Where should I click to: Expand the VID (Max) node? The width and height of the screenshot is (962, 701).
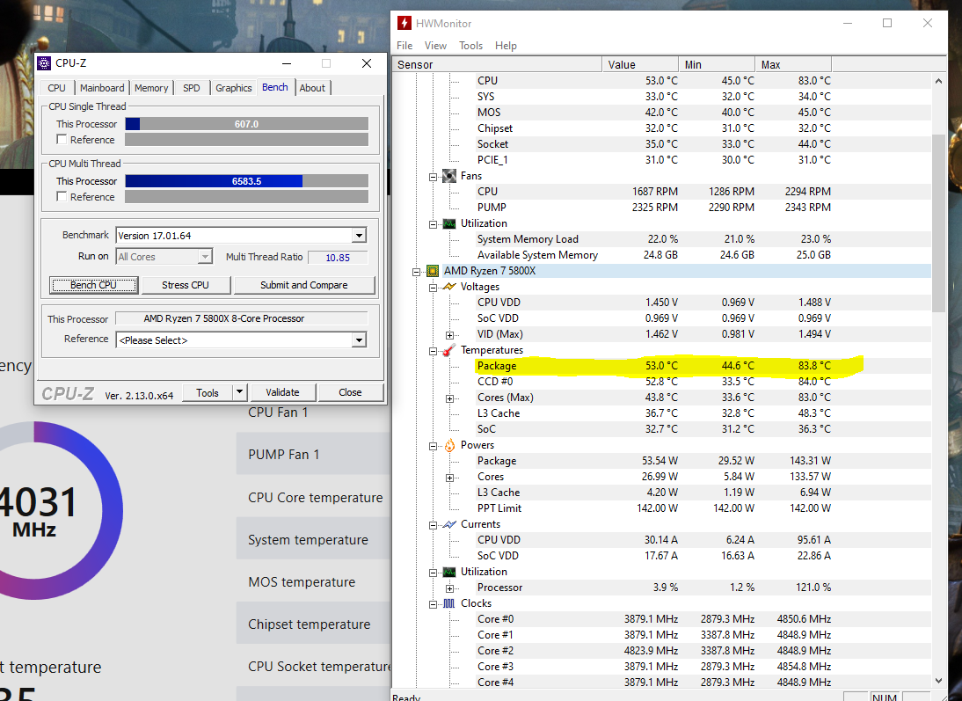click(449, 335)
